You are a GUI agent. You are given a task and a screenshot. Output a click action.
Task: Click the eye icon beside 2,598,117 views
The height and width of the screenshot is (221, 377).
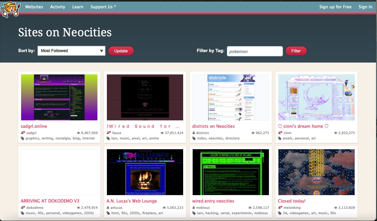(x=250, y=208)
